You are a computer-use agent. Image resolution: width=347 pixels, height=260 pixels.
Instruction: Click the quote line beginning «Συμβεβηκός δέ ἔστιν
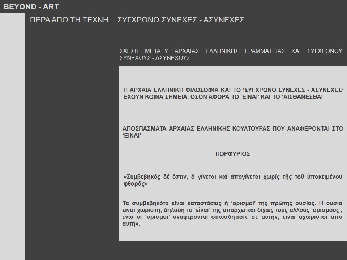coord(233,177)
